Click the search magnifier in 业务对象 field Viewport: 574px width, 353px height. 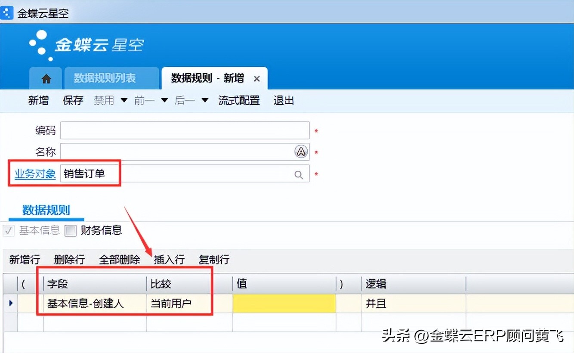[x=299, y=174]
